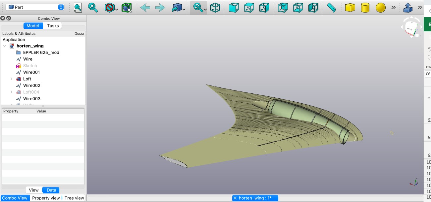Expand the Loft tree item

tap(11, 79)
